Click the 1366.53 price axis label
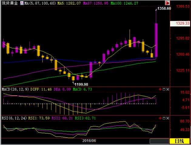This screenshot has height=145, width=191. click(183, 6)
